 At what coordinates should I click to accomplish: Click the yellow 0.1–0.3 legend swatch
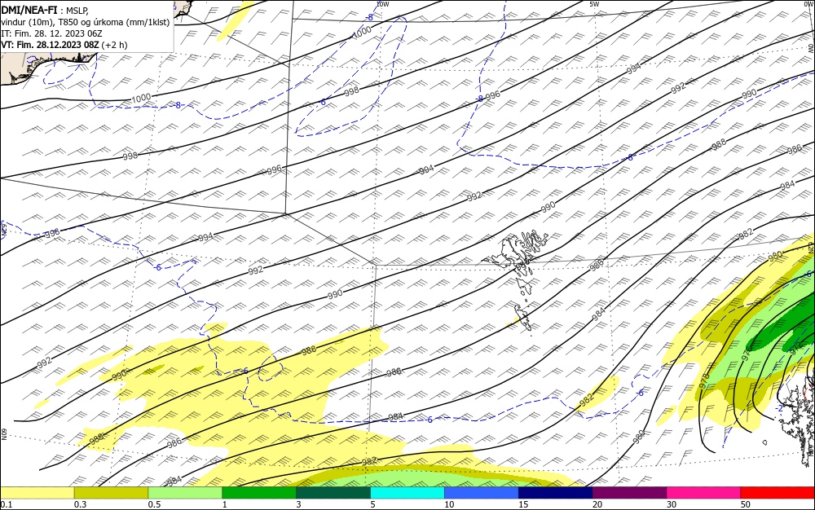click(x=37, y=493)
